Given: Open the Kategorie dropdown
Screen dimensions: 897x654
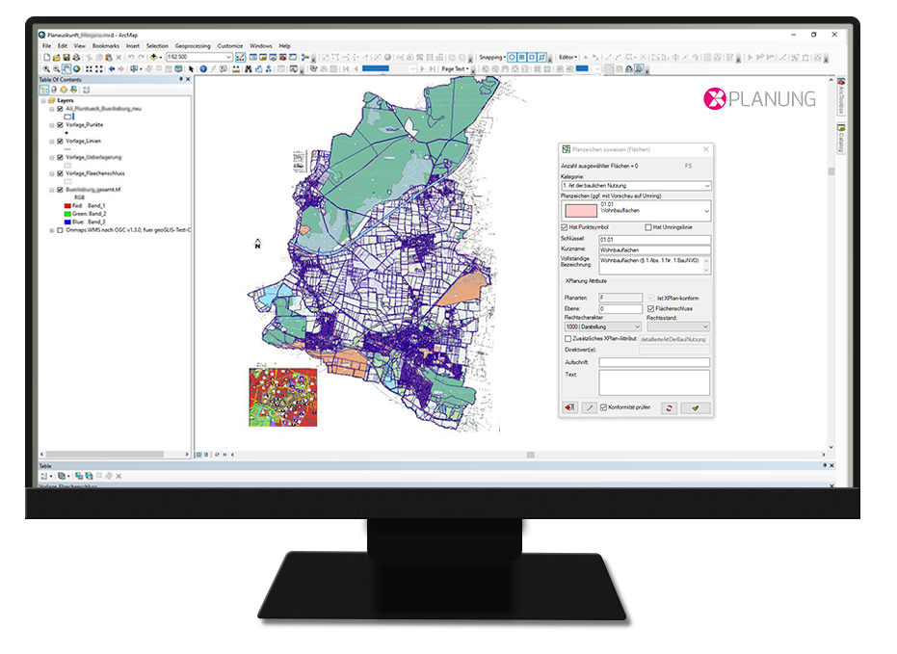Looking at the screenshot, I should (x=636, y=185).
